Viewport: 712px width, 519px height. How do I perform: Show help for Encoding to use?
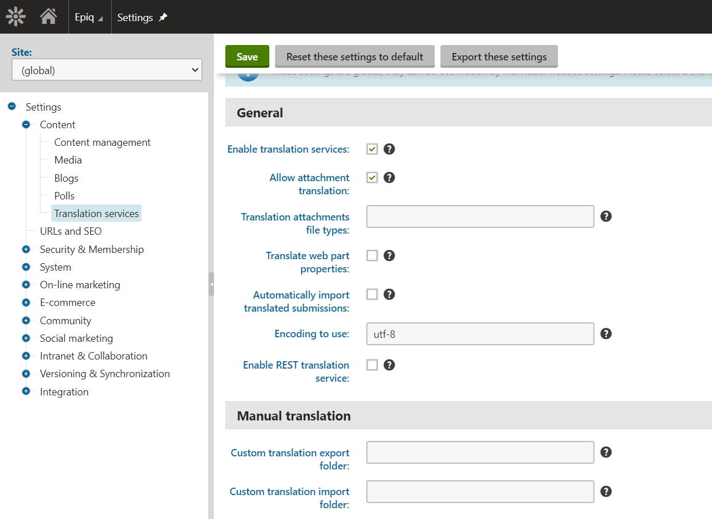coord(606,334)
